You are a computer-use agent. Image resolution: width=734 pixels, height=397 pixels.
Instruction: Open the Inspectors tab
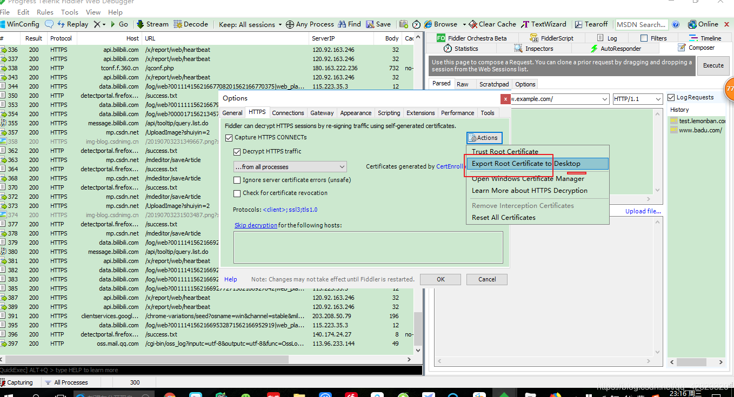pos(533,49)
